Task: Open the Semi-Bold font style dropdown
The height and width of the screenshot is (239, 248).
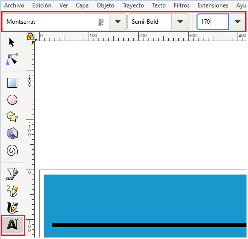Action: (x=180, y=22)
